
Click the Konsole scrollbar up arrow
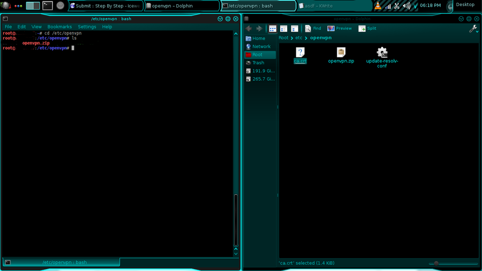236,34
